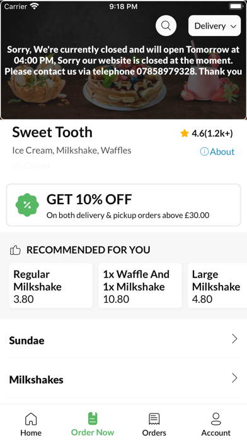Select the Large Milkshake card
Screen dimensions: 247x440
click(217, 286)
